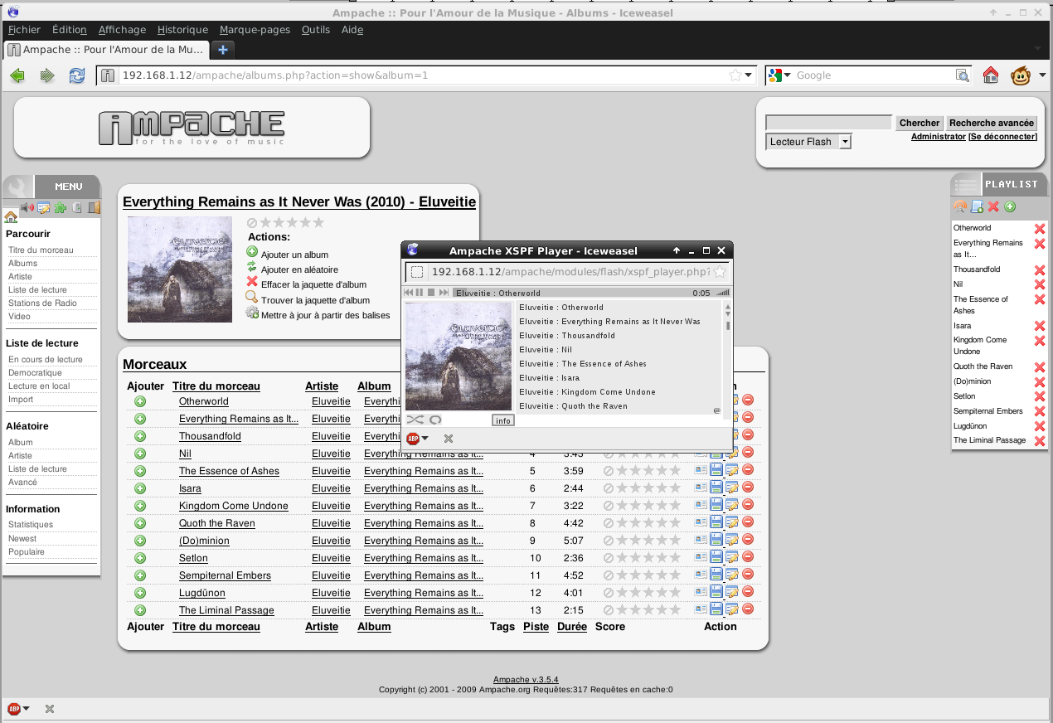Viewport: 1053px width, 723px height.
Task: Open the broadcast play icon in Playlist panel
Action: [960, 206]
